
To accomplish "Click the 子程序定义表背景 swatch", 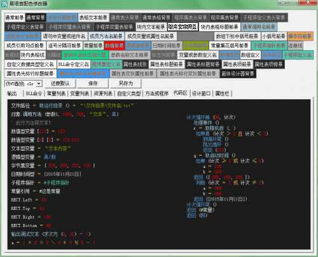I will [x=25, y=27].
